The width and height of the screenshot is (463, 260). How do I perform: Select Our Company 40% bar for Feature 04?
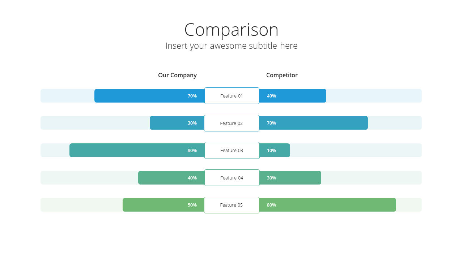[x=171, y=178]
